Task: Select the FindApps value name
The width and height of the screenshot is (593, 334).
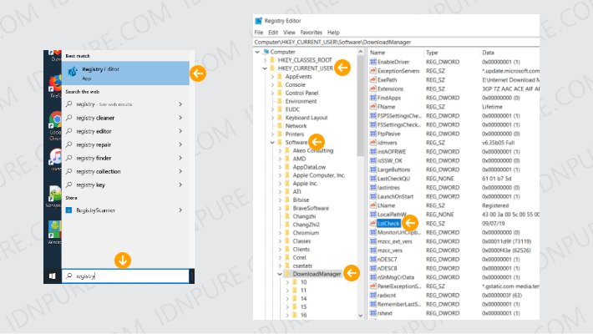Action: (388, 98)
